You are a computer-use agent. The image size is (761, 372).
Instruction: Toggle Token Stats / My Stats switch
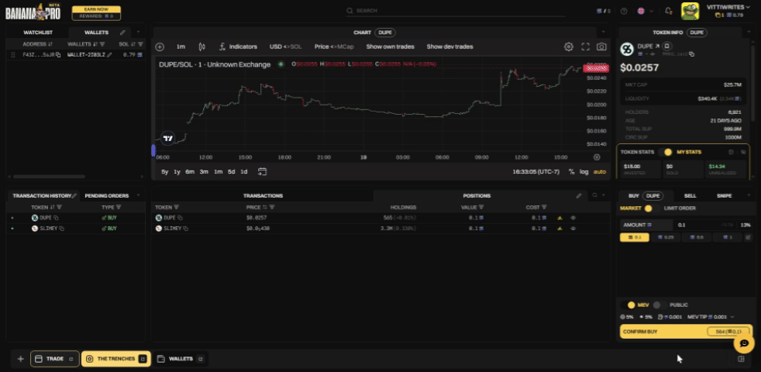668,152
